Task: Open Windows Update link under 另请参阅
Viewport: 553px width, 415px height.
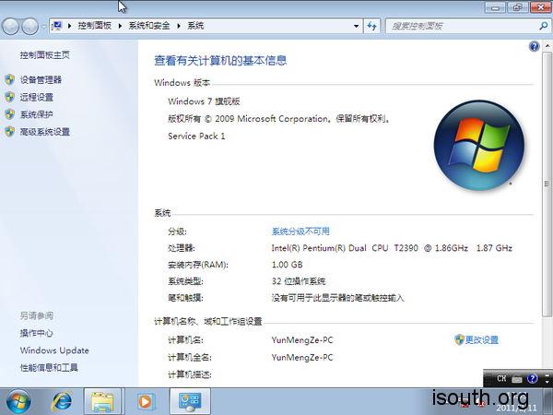Action: 54,350
